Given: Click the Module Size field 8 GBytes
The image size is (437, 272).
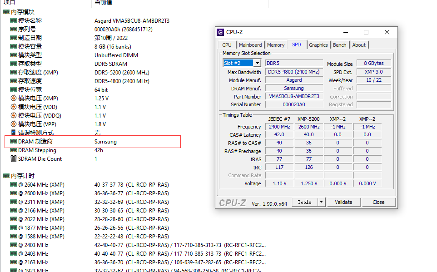Looking at the screenshot, I should tap(374, 63).
